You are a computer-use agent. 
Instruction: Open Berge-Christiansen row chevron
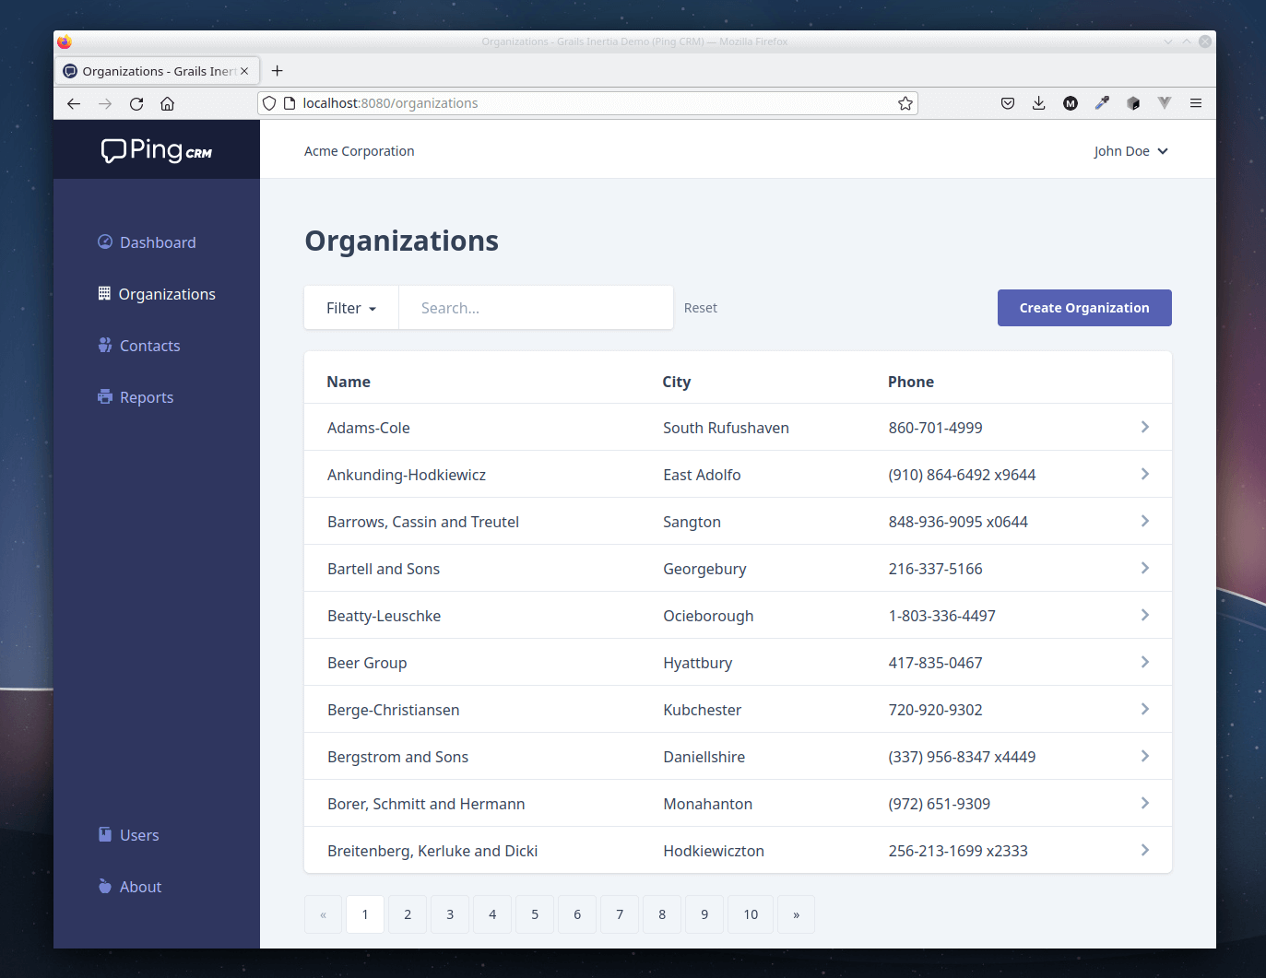[x=1145, y=709]
